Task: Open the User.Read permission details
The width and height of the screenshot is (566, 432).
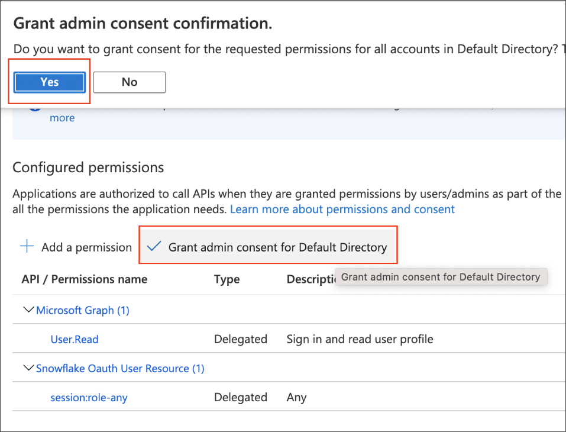Action: click(x=74, y=339)
